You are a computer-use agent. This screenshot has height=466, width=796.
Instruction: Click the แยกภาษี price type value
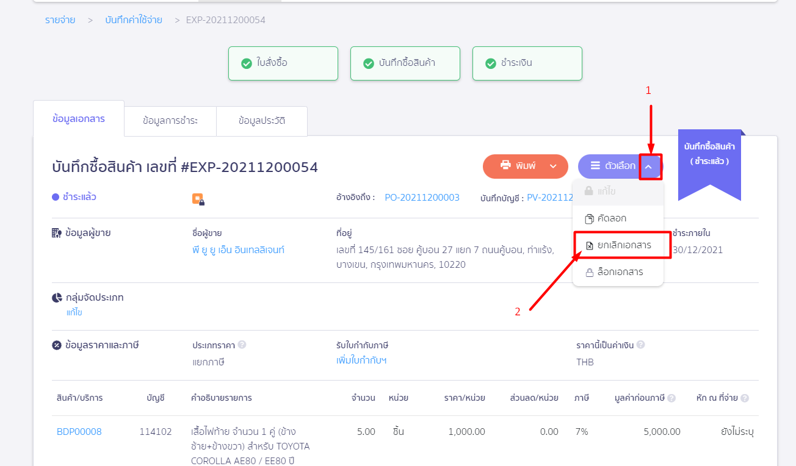[x=208, y=362]
